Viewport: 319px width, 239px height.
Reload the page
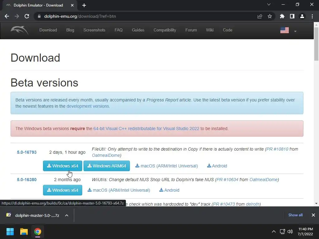(27, 16)
